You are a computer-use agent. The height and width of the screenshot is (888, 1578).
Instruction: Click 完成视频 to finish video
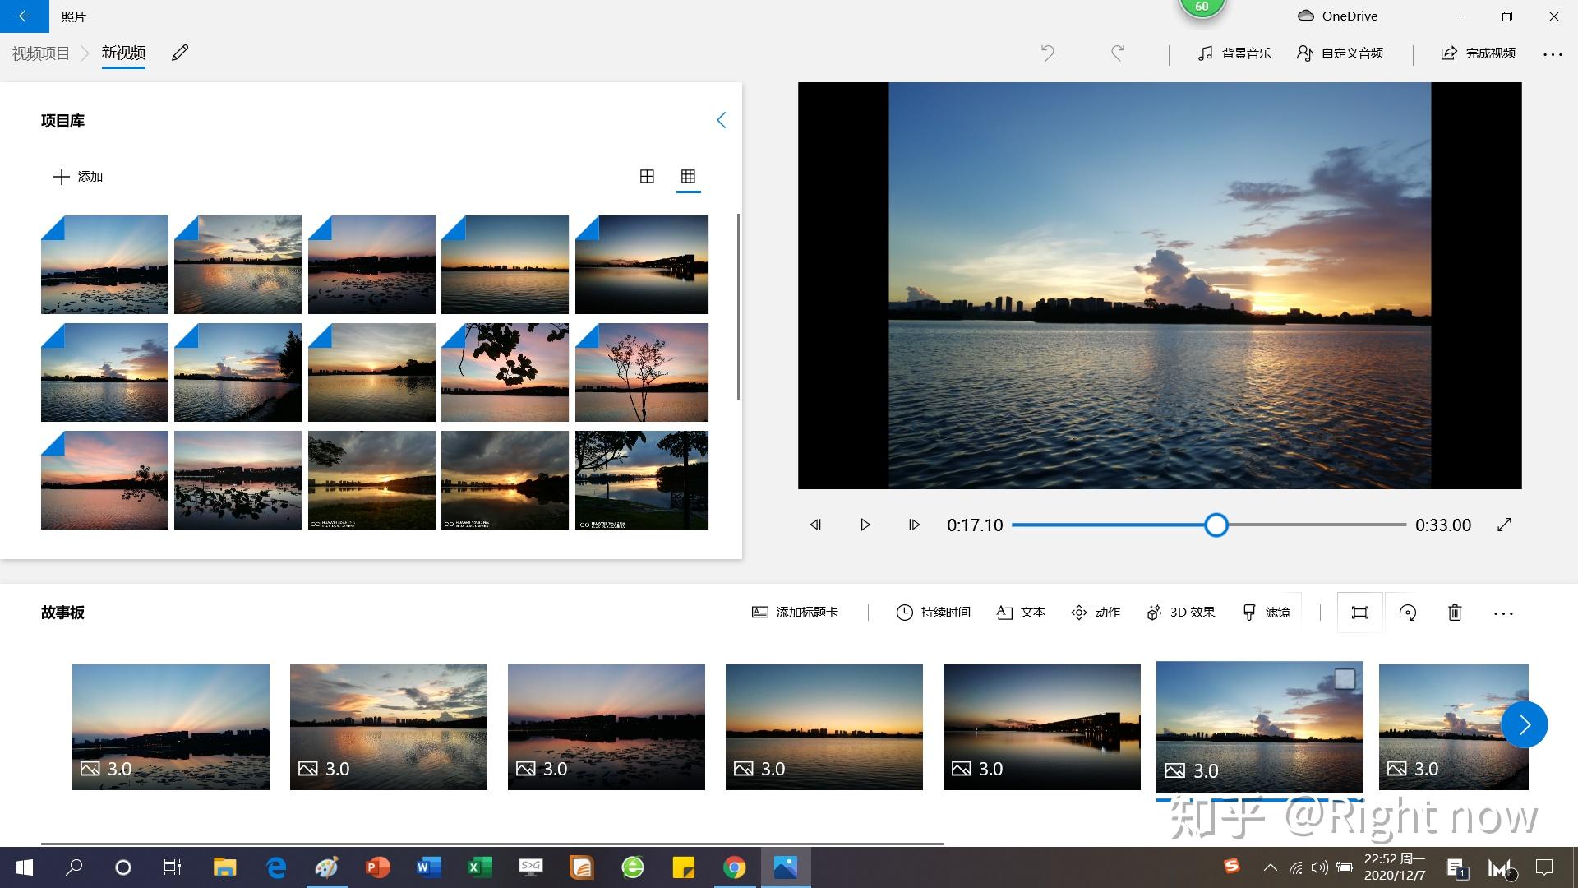point(1478,53)
